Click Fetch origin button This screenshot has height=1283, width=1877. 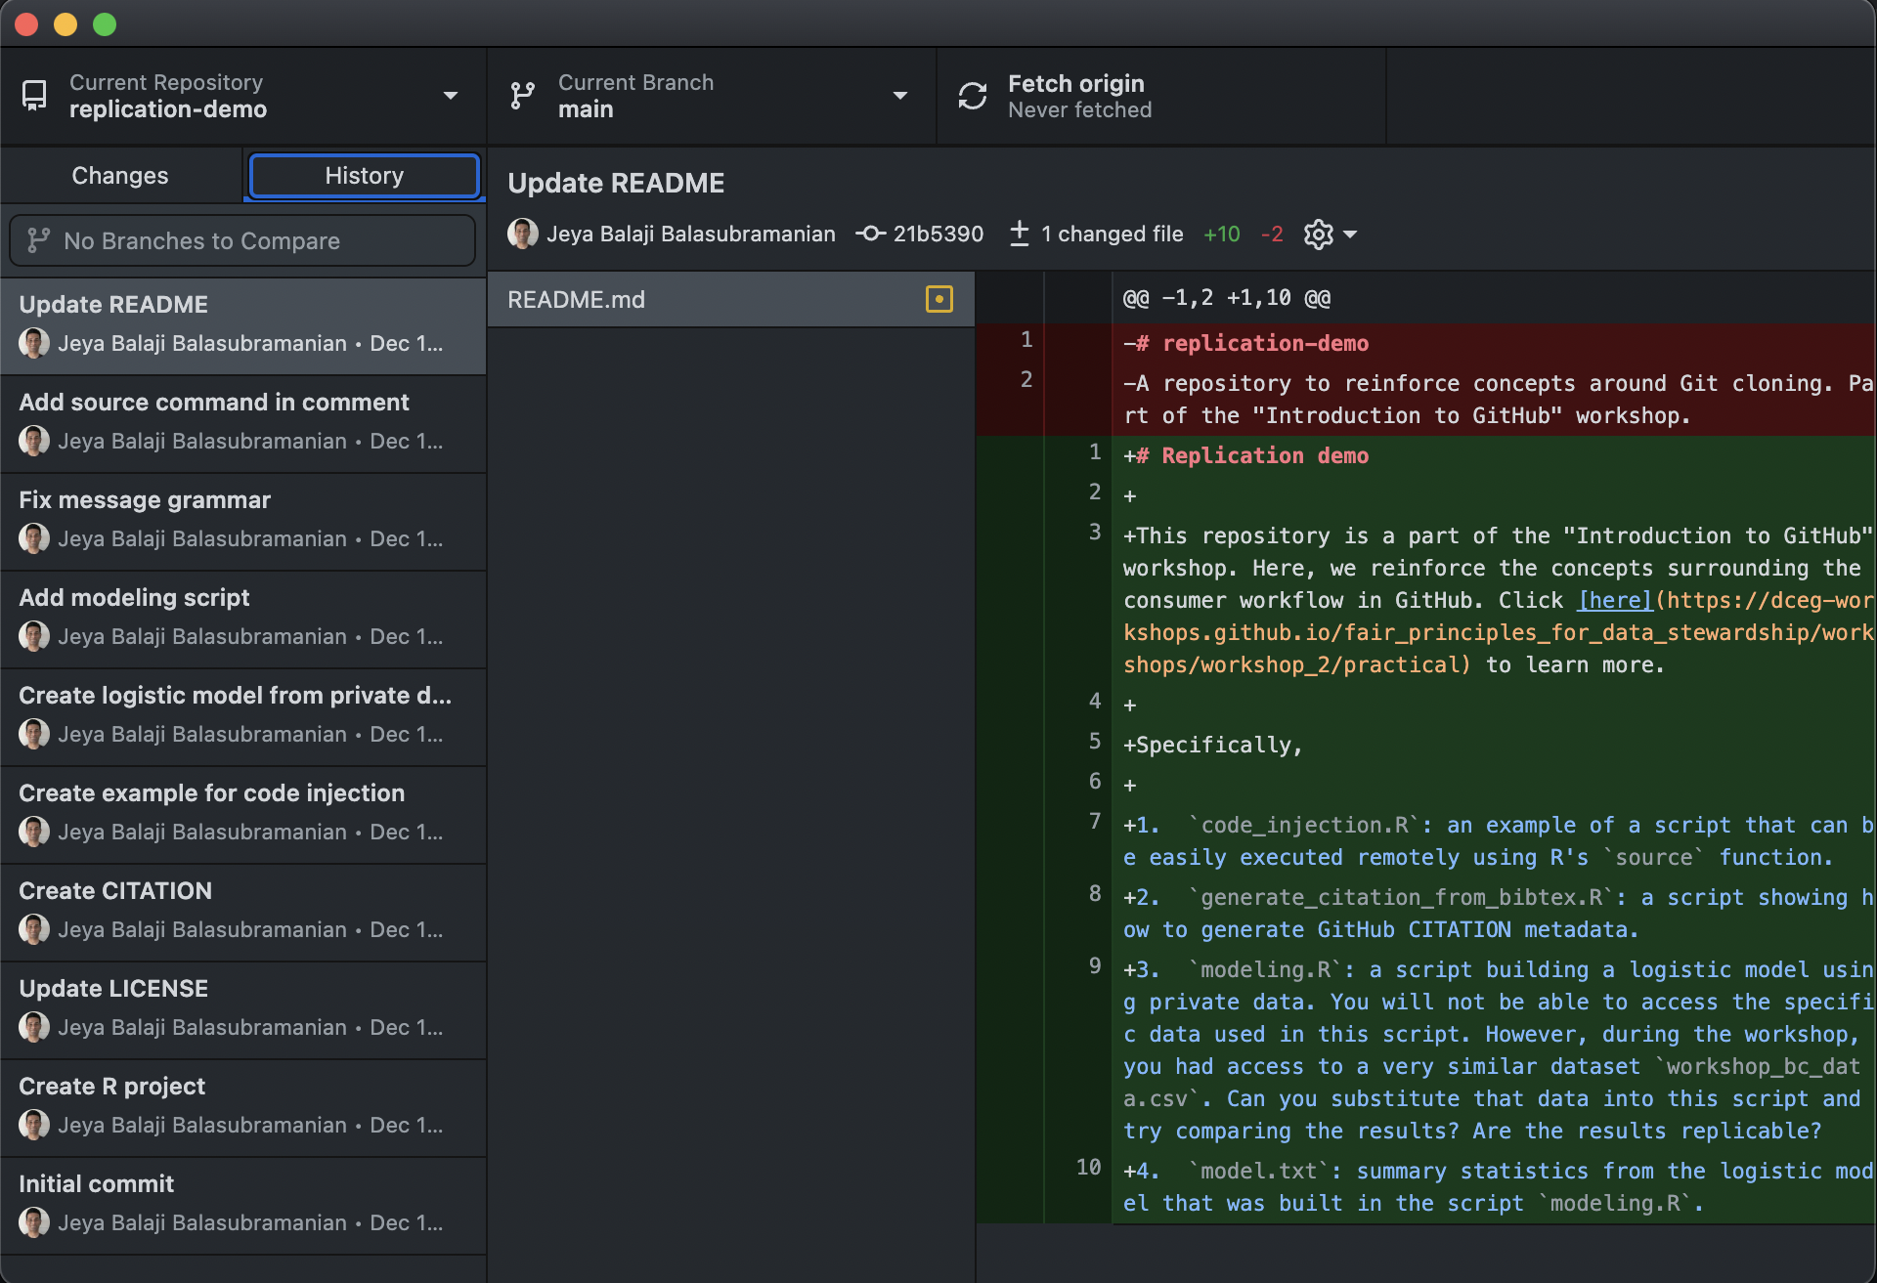click(1161, 96)
